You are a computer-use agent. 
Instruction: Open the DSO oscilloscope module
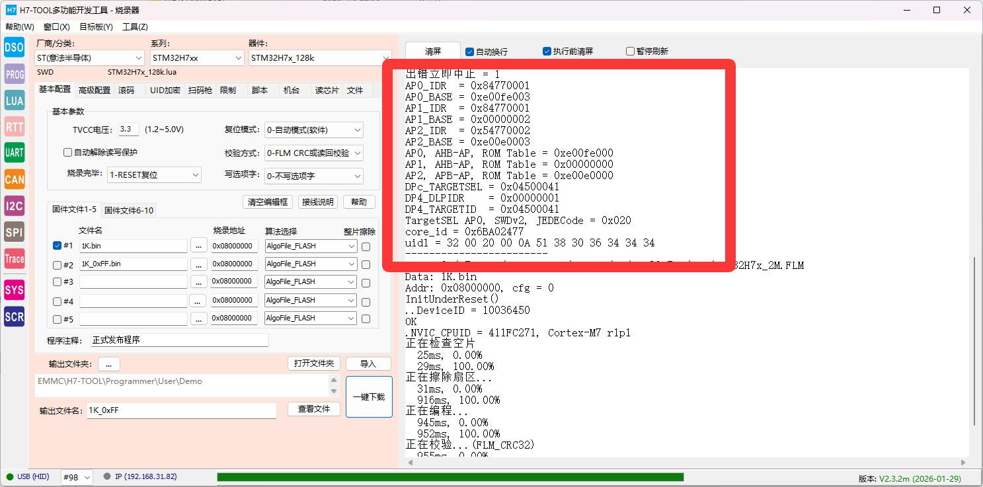click(14, 48)
